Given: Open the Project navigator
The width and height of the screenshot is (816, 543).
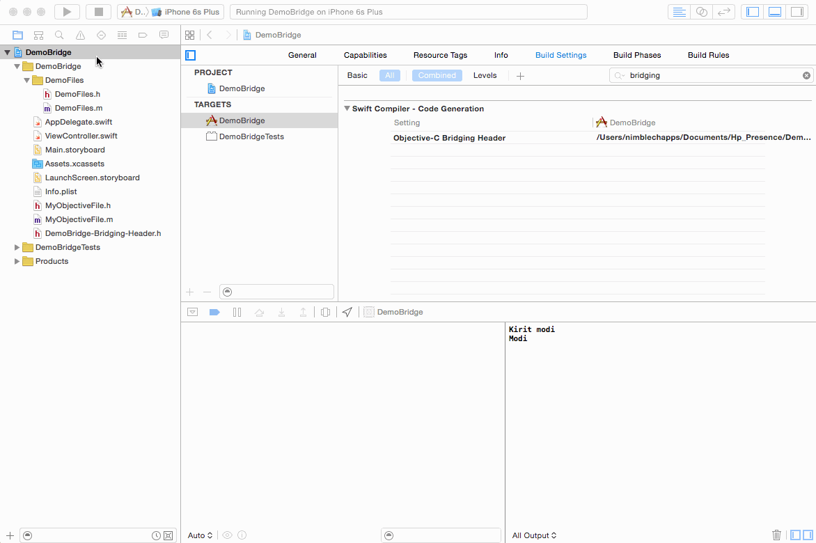Looking at the screenshot, I should pos(17,35).
